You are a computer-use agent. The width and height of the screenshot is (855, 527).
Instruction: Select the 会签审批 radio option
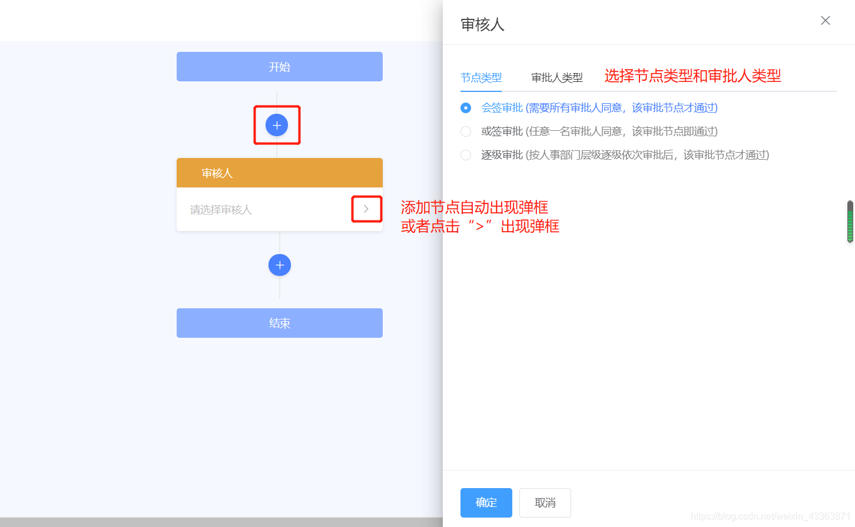(x=466, y=108)
